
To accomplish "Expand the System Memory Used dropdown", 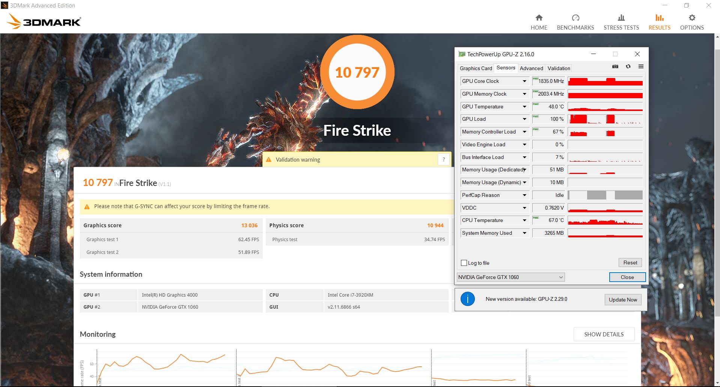I will point(524,233).
